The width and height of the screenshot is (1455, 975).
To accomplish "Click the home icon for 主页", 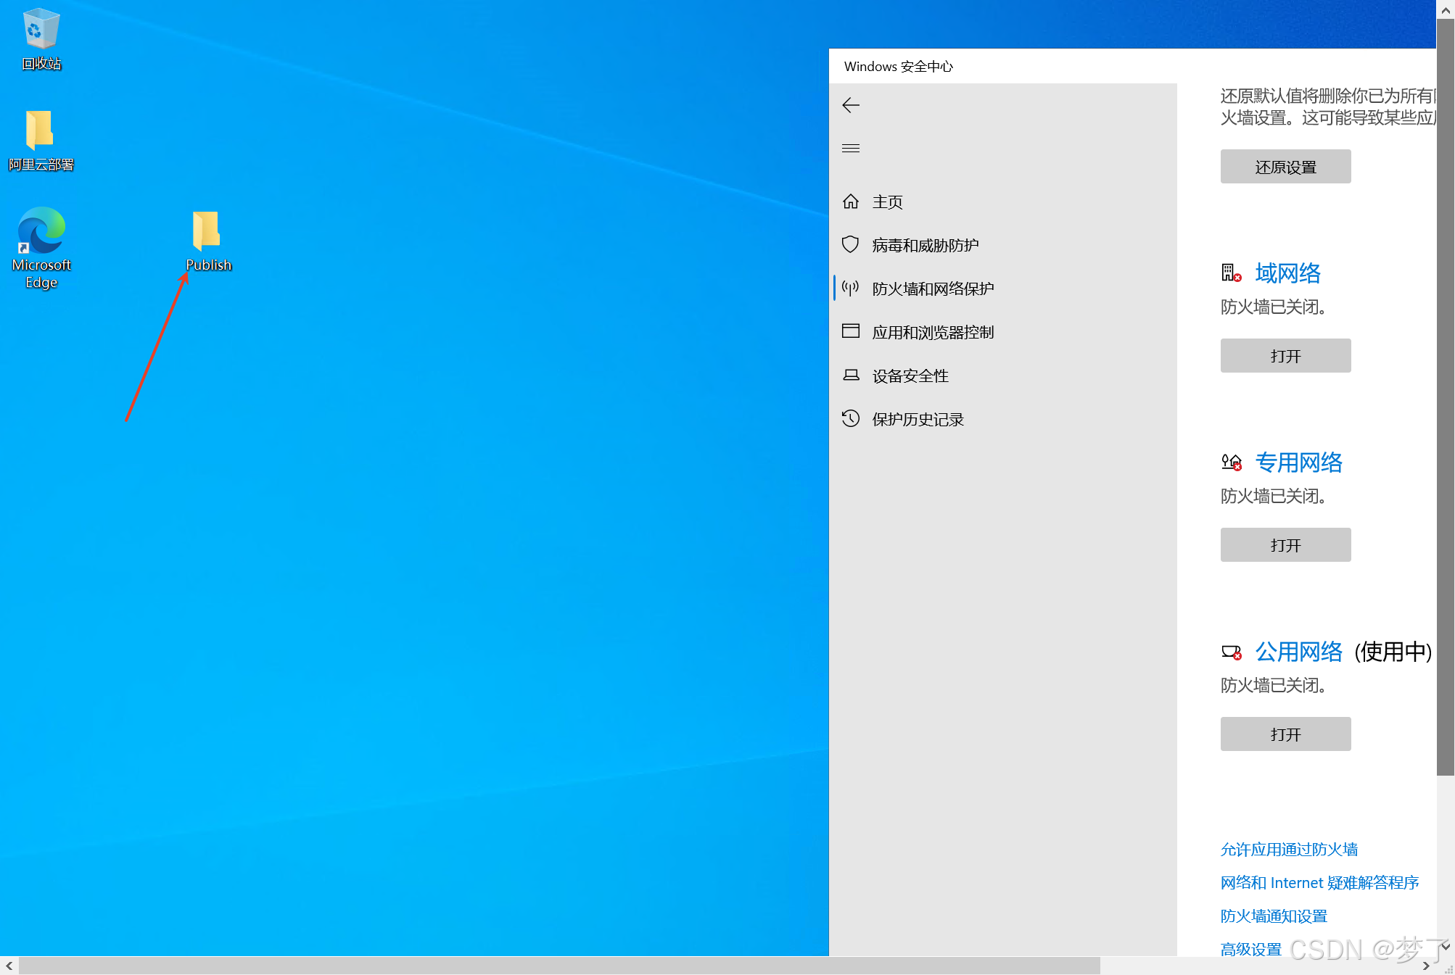I will click(851, 202).
